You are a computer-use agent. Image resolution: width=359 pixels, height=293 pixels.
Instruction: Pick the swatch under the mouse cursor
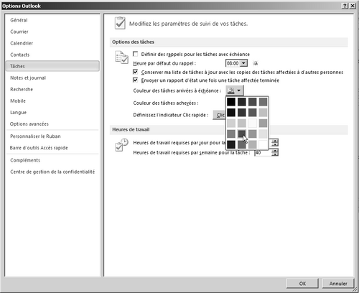coord(242,134)
